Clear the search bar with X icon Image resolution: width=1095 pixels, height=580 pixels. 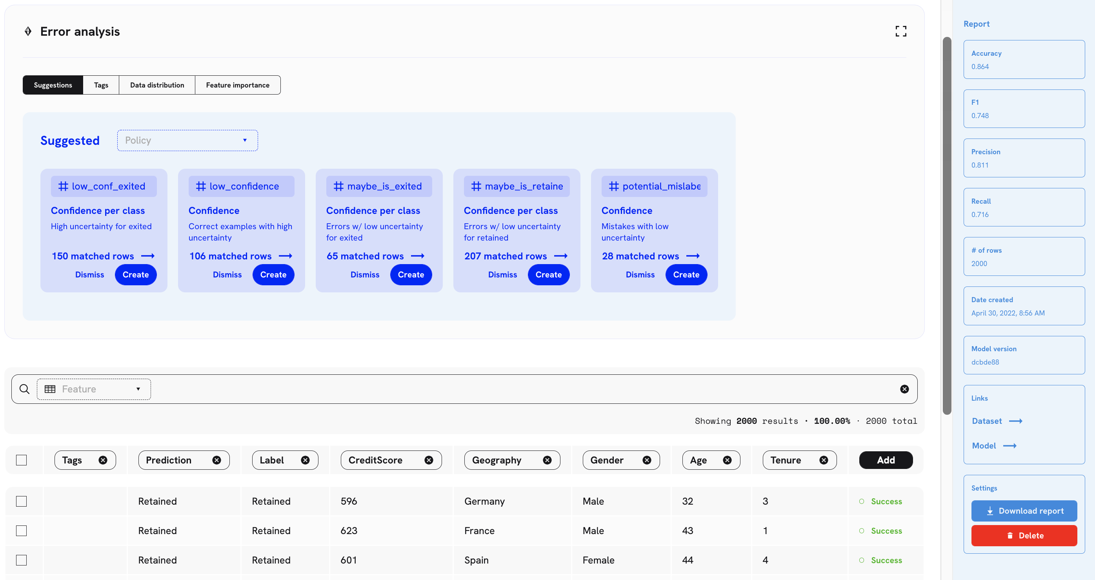point(904,389)
